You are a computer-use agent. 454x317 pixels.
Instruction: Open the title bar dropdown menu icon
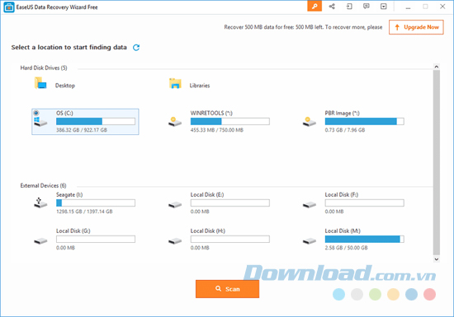pos(384,7)
